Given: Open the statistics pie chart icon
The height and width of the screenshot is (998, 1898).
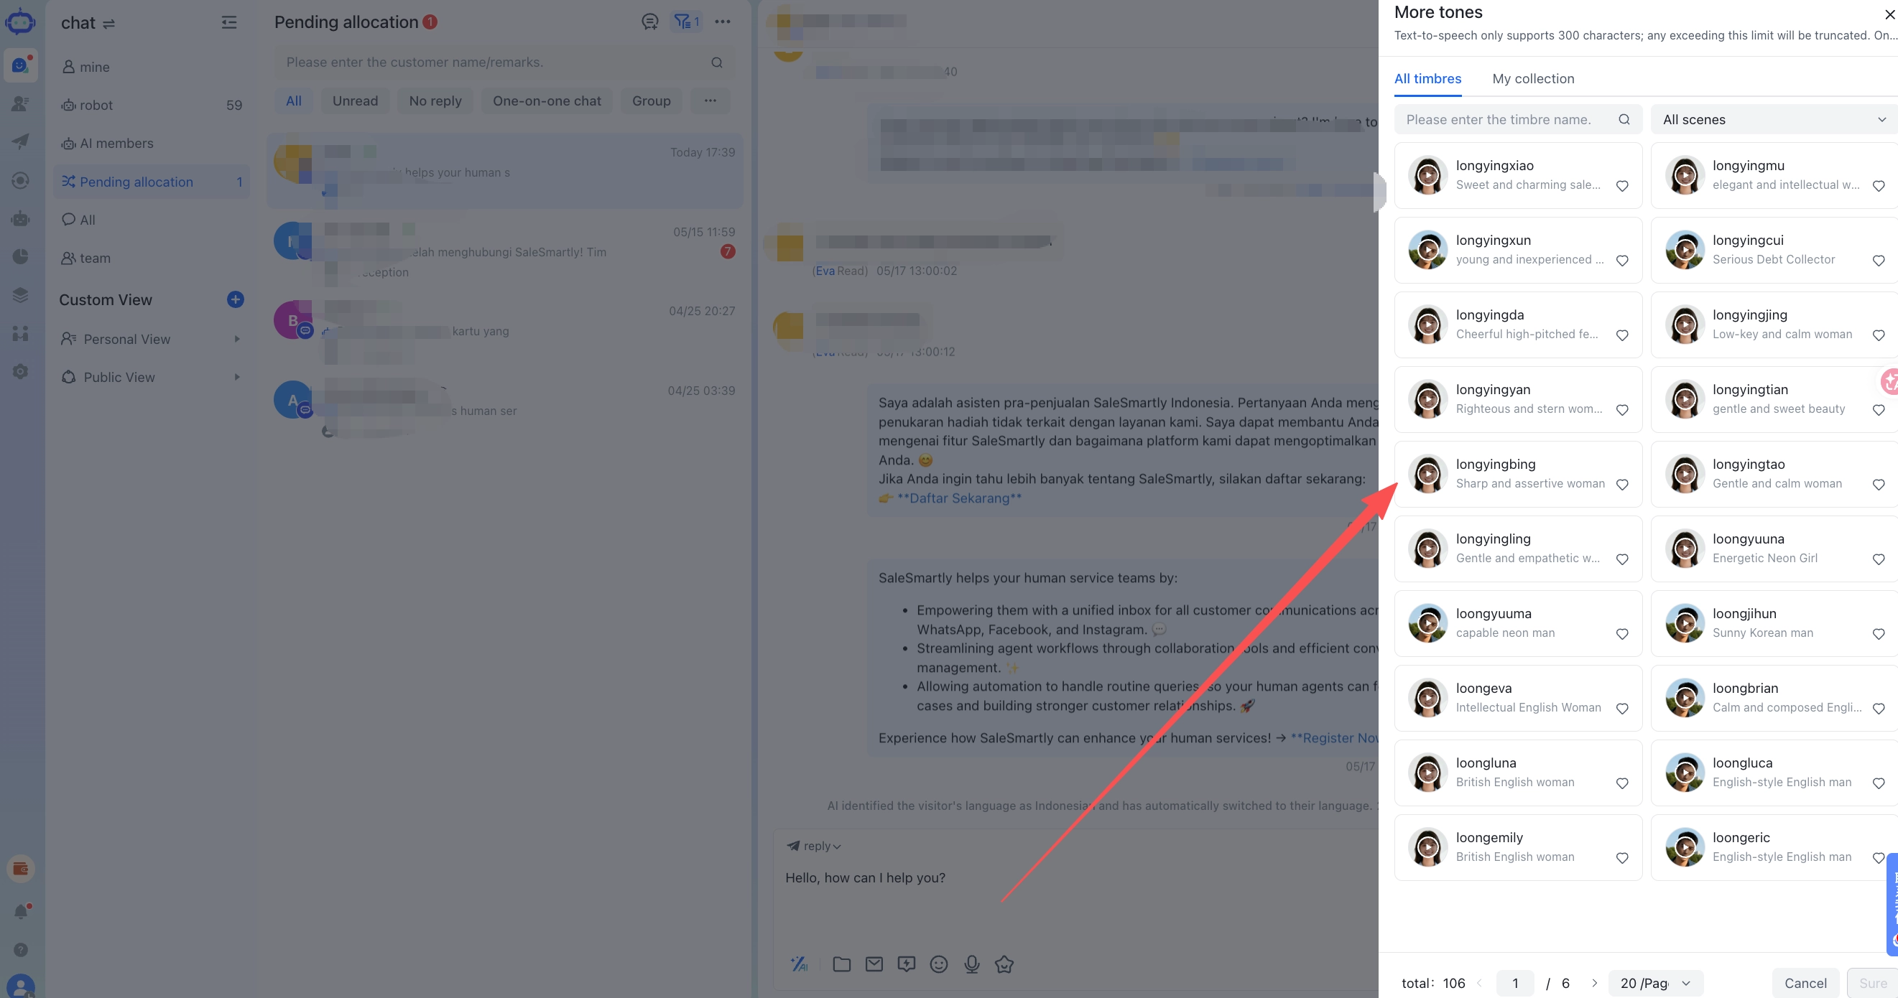Looking at the screenshot, I should (21, 256).
